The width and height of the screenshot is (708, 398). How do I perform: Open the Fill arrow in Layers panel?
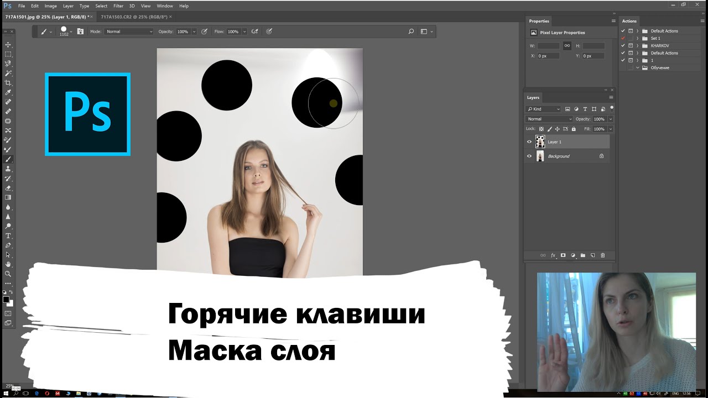[611, 129]
